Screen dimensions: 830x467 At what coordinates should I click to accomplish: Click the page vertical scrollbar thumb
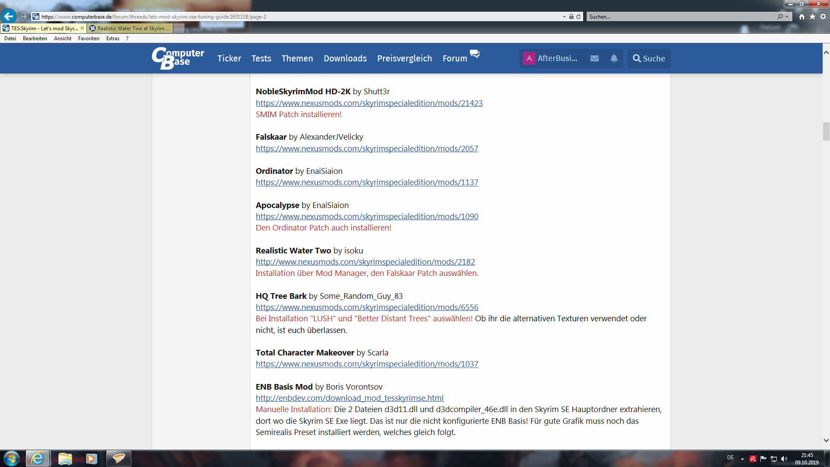826,131
